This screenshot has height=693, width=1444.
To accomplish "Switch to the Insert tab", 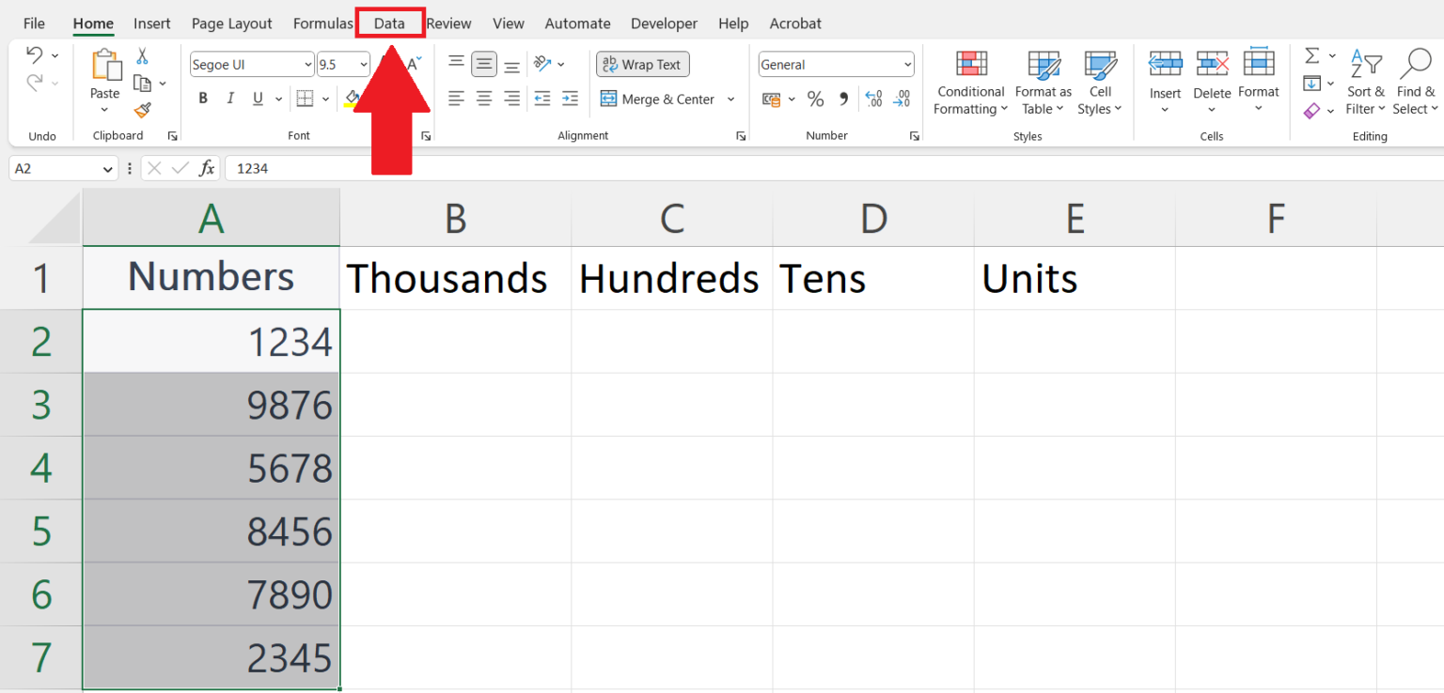I will point(152,23).
